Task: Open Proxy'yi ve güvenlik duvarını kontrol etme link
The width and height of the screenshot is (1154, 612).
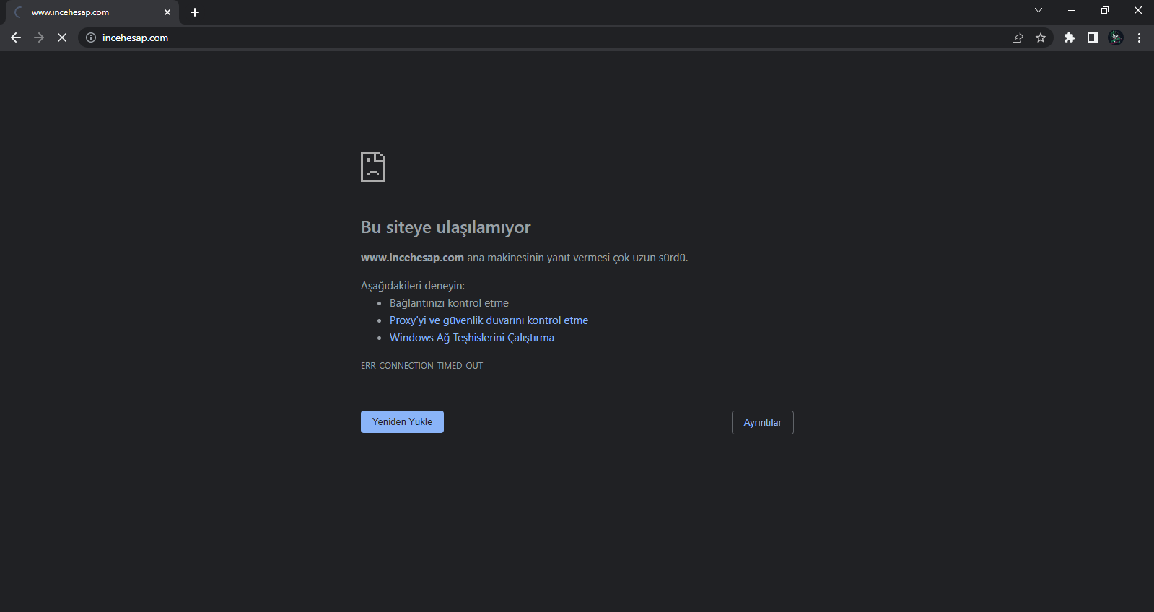Action: coord(489,320)
